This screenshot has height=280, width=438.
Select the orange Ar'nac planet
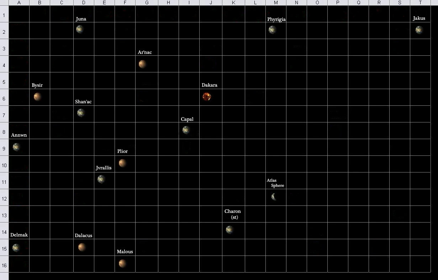(x=143, y=64)
